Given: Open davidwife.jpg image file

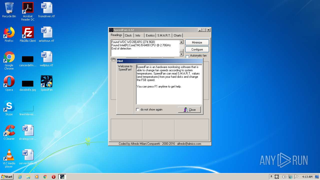Looking at the screenshot, I should tap(28, 85).
